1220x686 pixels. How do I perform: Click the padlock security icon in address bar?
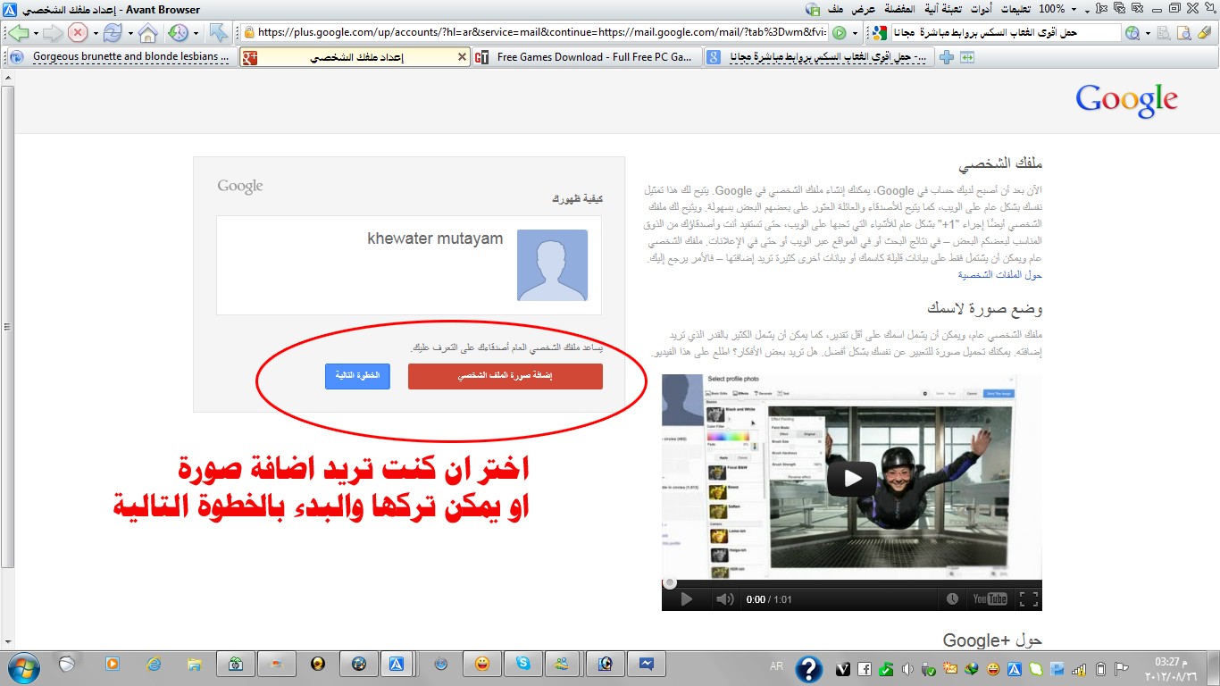[x=248, y=33]
